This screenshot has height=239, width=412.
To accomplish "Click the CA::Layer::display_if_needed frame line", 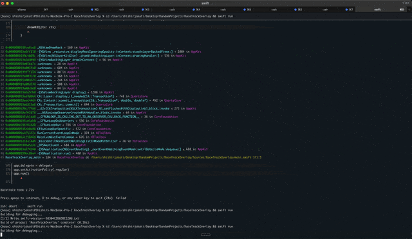I will pos(74,96).
